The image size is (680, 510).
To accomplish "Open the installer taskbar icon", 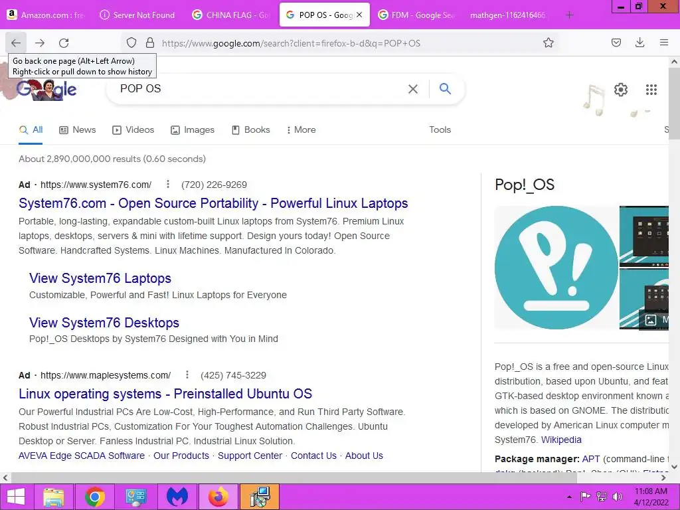I will [x=260, y=497].
